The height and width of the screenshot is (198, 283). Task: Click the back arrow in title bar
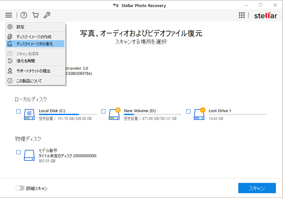pos(116,5)
